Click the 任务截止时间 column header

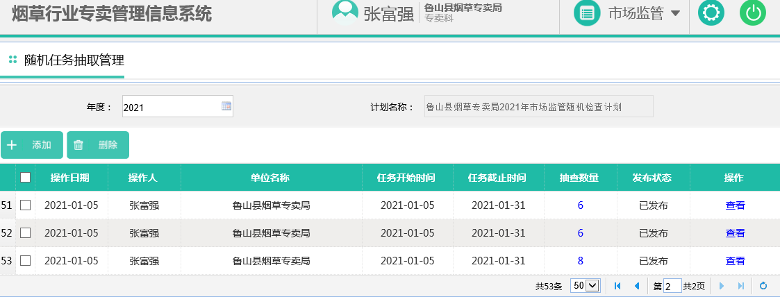(x=497, y=178)
